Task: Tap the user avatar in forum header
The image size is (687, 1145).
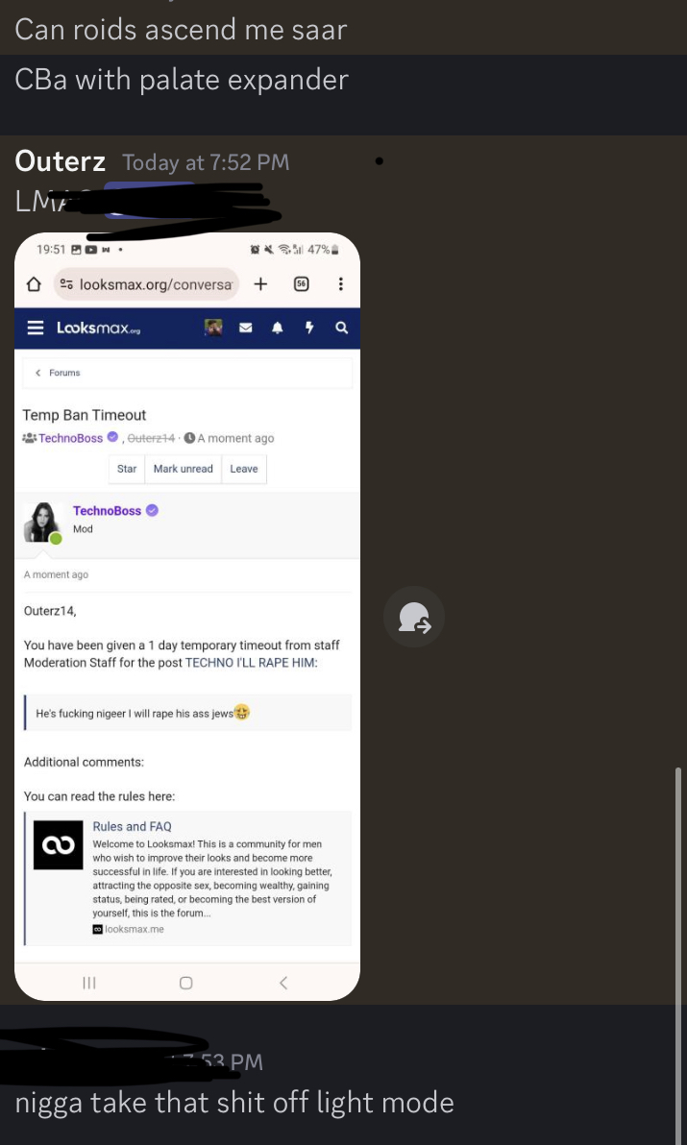Action: click(213, 328)
